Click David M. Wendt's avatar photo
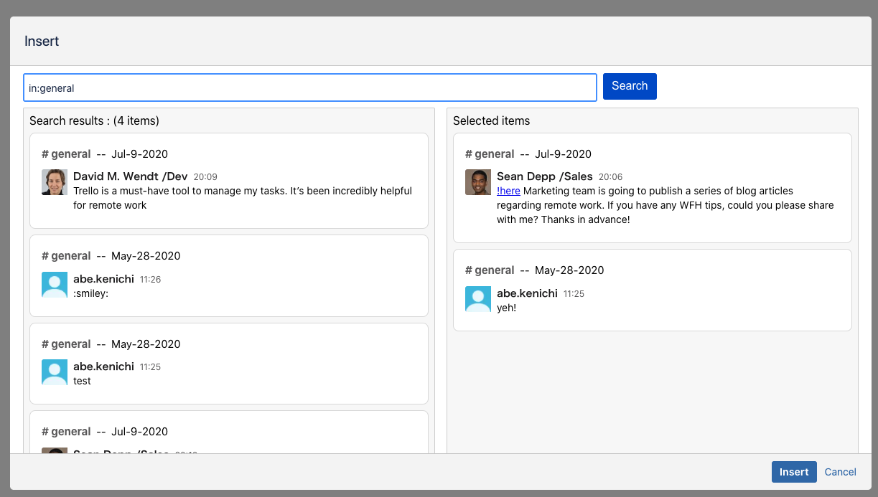878x497 pixels. (55, 182)
